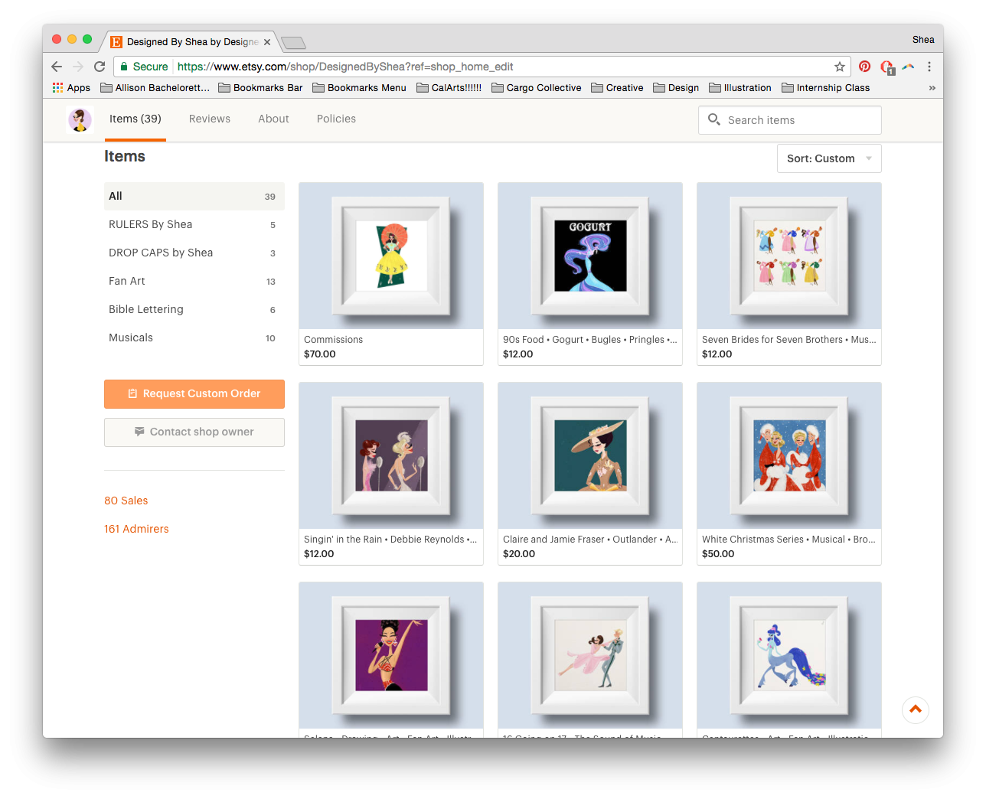Select the DROP CAPS by Shea category
The height and width of the screenshot is (799, 986).
194,253
